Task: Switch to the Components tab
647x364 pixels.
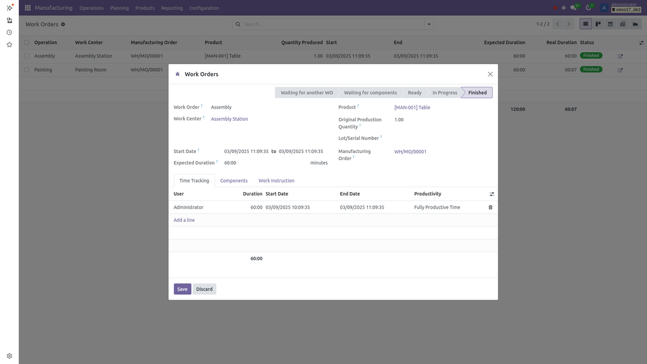Action: 234,180
